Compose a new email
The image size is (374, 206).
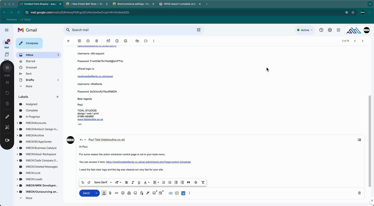[29, 43]
